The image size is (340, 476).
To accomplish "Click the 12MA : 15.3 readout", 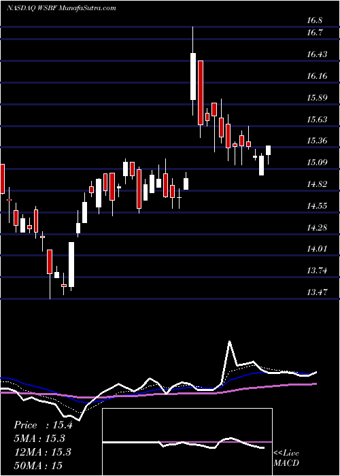I will pyautogui.click(x=42, y=452).
